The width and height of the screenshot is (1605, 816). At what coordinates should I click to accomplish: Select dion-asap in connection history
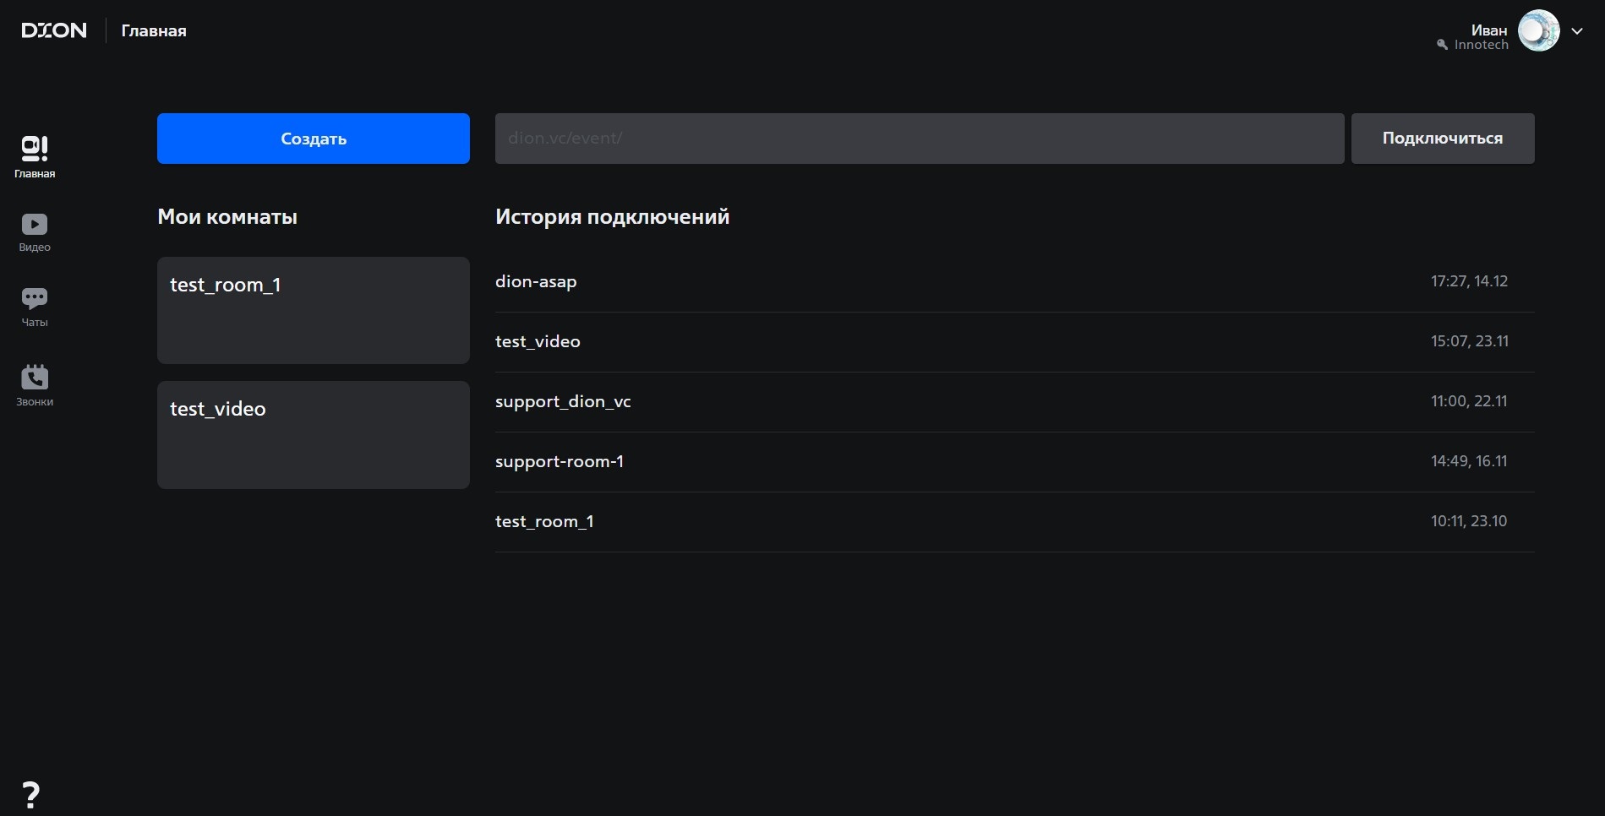1014,282
